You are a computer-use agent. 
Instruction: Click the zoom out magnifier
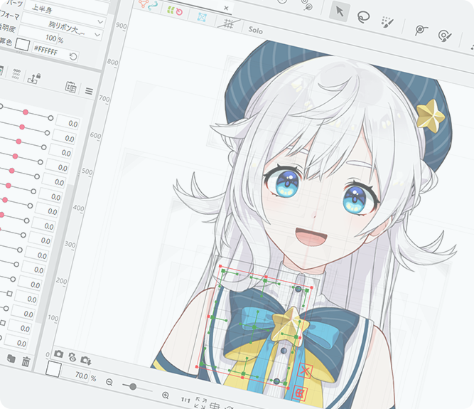coord(109,382)
